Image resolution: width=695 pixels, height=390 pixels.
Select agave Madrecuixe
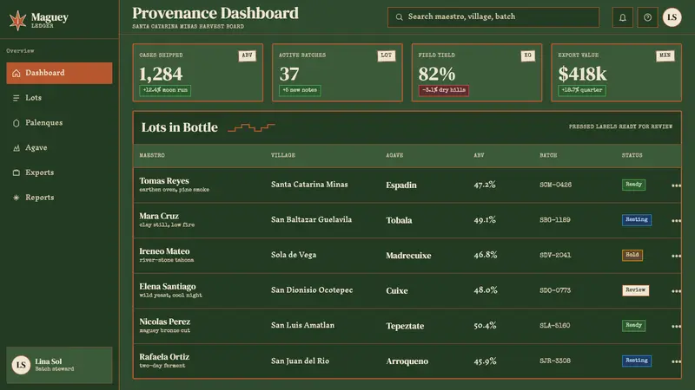(408, 256)
